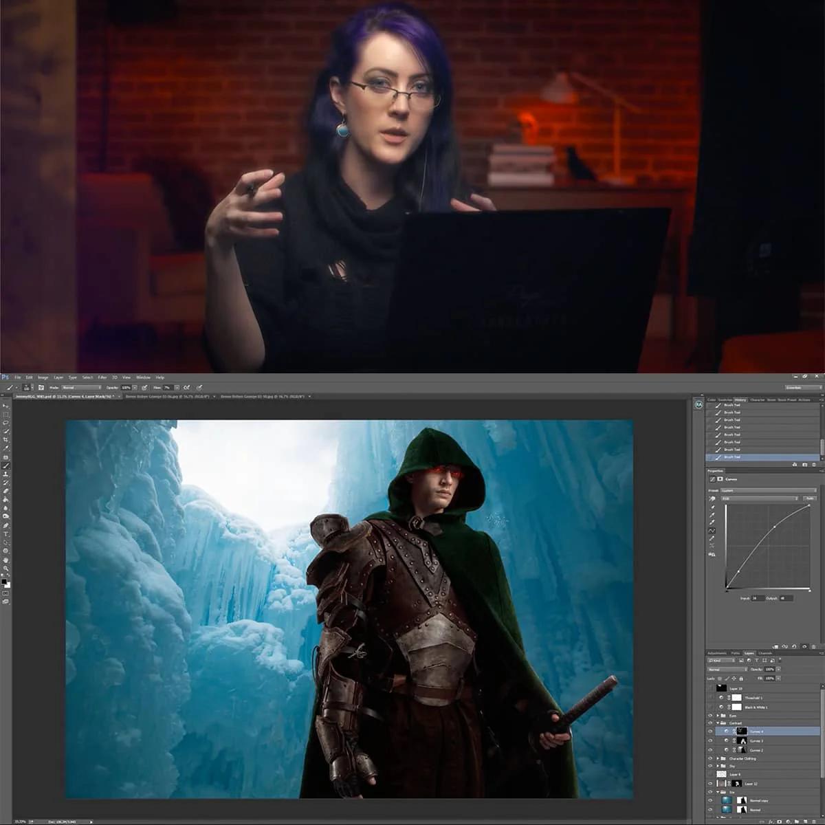The height and width of the screenshot is (825, 825).
Task: Open the blend mode dropdown in Layers panel
Action: (x=727, y=670)
